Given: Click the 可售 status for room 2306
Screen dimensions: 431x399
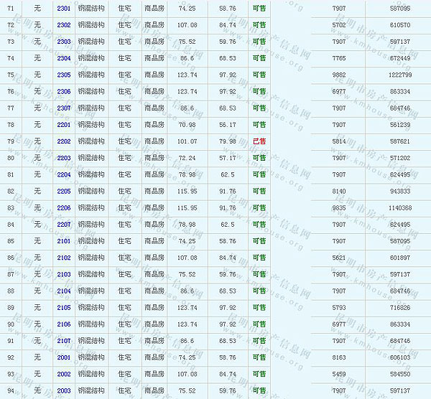Looking at the screenshot, I should (x=259, y=91).
